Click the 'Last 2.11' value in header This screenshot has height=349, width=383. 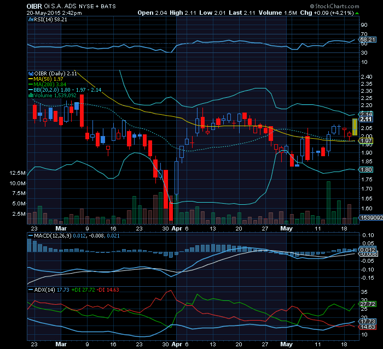[242, 13]
